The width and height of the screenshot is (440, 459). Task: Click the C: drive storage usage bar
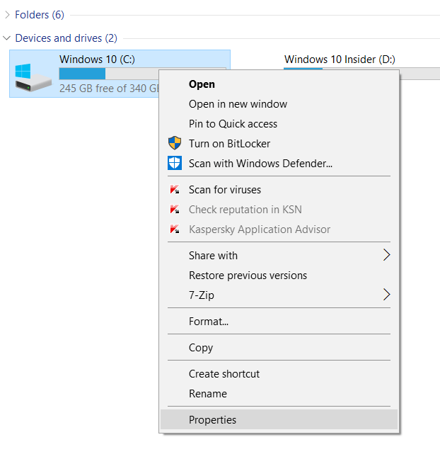[x=109, y=74]
